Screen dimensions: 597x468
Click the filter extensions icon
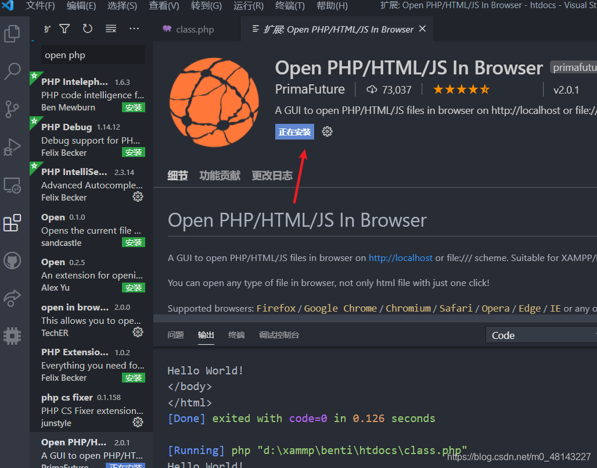click(64, 28)
